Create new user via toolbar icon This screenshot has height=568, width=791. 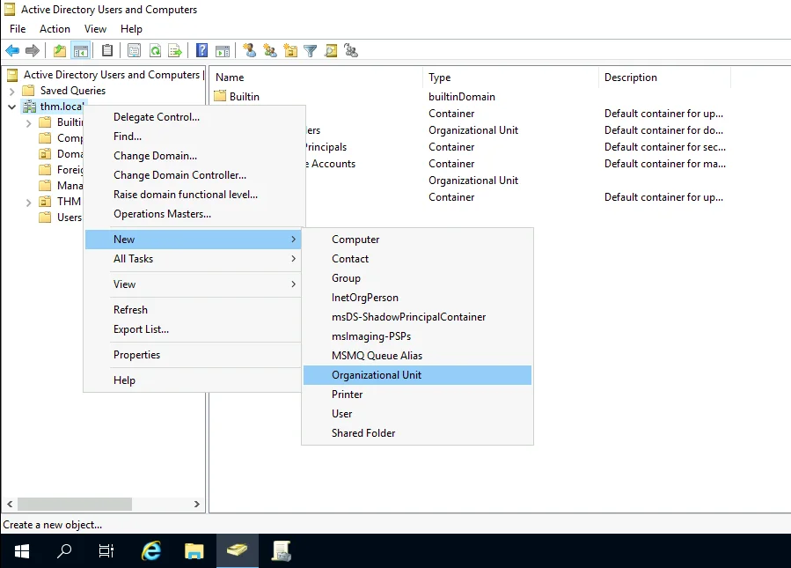click(x=249, y=50)
